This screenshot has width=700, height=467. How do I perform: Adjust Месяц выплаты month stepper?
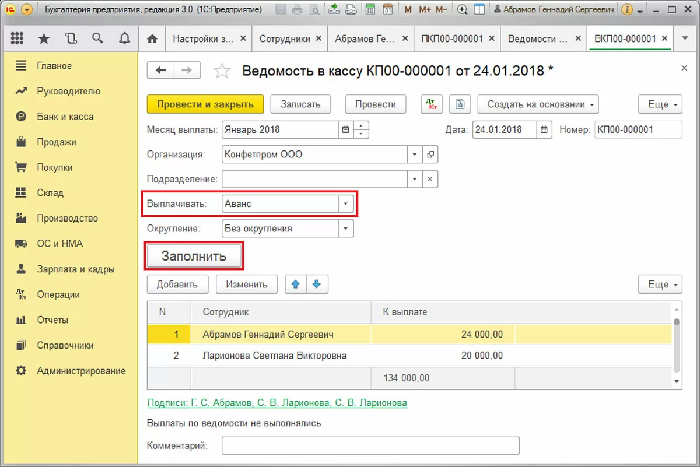point(361,129)
